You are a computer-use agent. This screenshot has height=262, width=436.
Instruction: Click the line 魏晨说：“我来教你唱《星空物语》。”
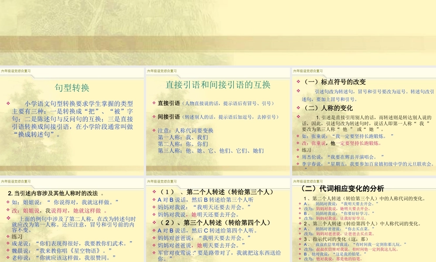62,251
